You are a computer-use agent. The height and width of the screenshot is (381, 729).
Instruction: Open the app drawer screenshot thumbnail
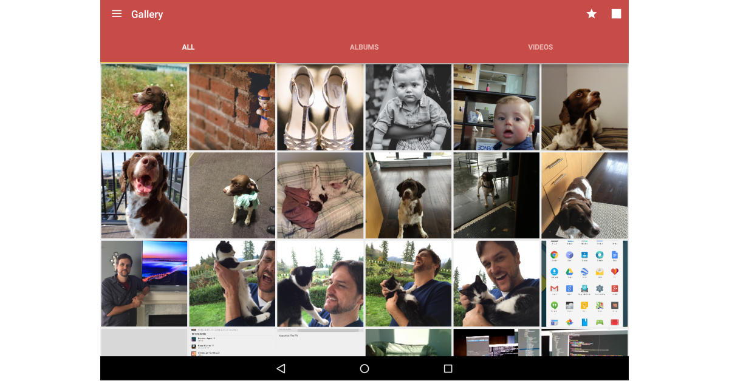pos(584,283)
